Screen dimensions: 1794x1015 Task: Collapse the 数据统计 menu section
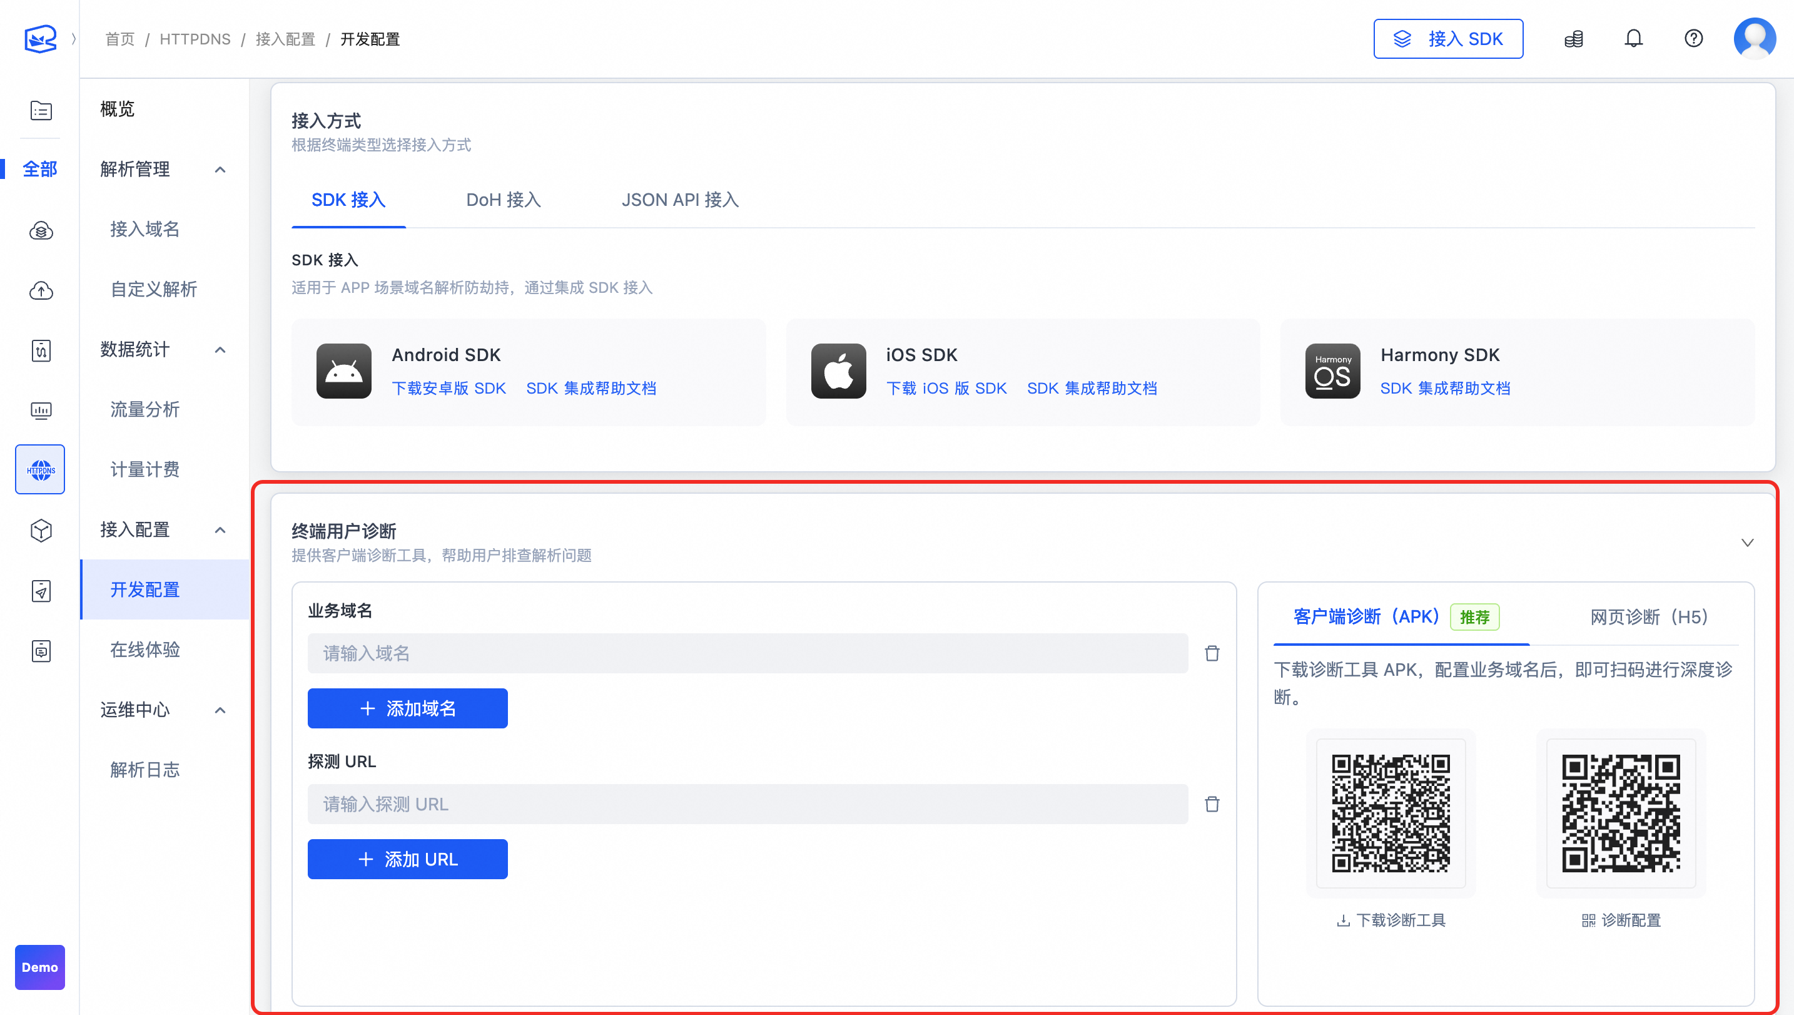click(220, 349)
